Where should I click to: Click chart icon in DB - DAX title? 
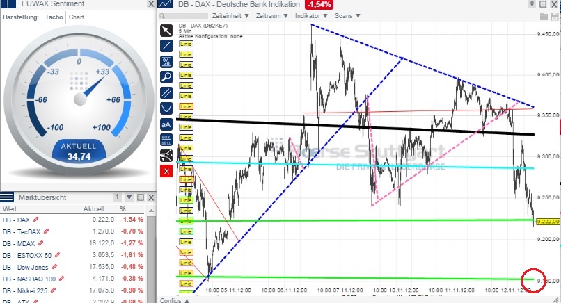165,4
